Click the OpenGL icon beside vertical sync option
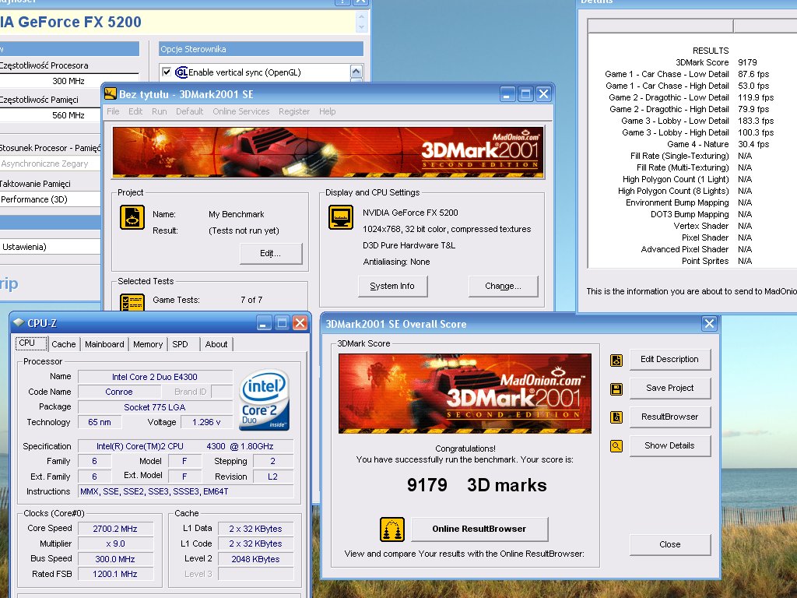Screen dimensions: 797x598 tap(181, 72)
